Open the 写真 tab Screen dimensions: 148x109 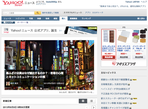coord(31,19)
